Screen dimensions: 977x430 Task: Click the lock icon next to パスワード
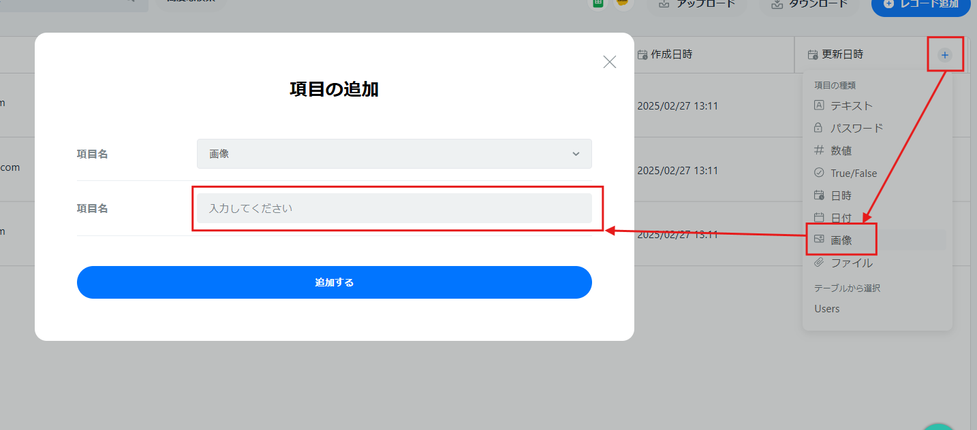(x=819, y=128)
